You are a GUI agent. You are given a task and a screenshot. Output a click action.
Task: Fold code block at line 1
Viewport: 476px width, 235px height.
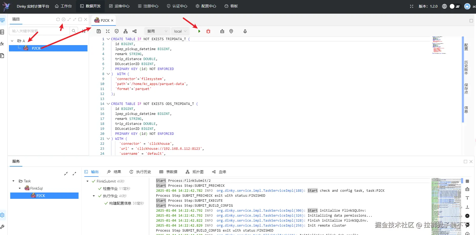pos(108,39)
